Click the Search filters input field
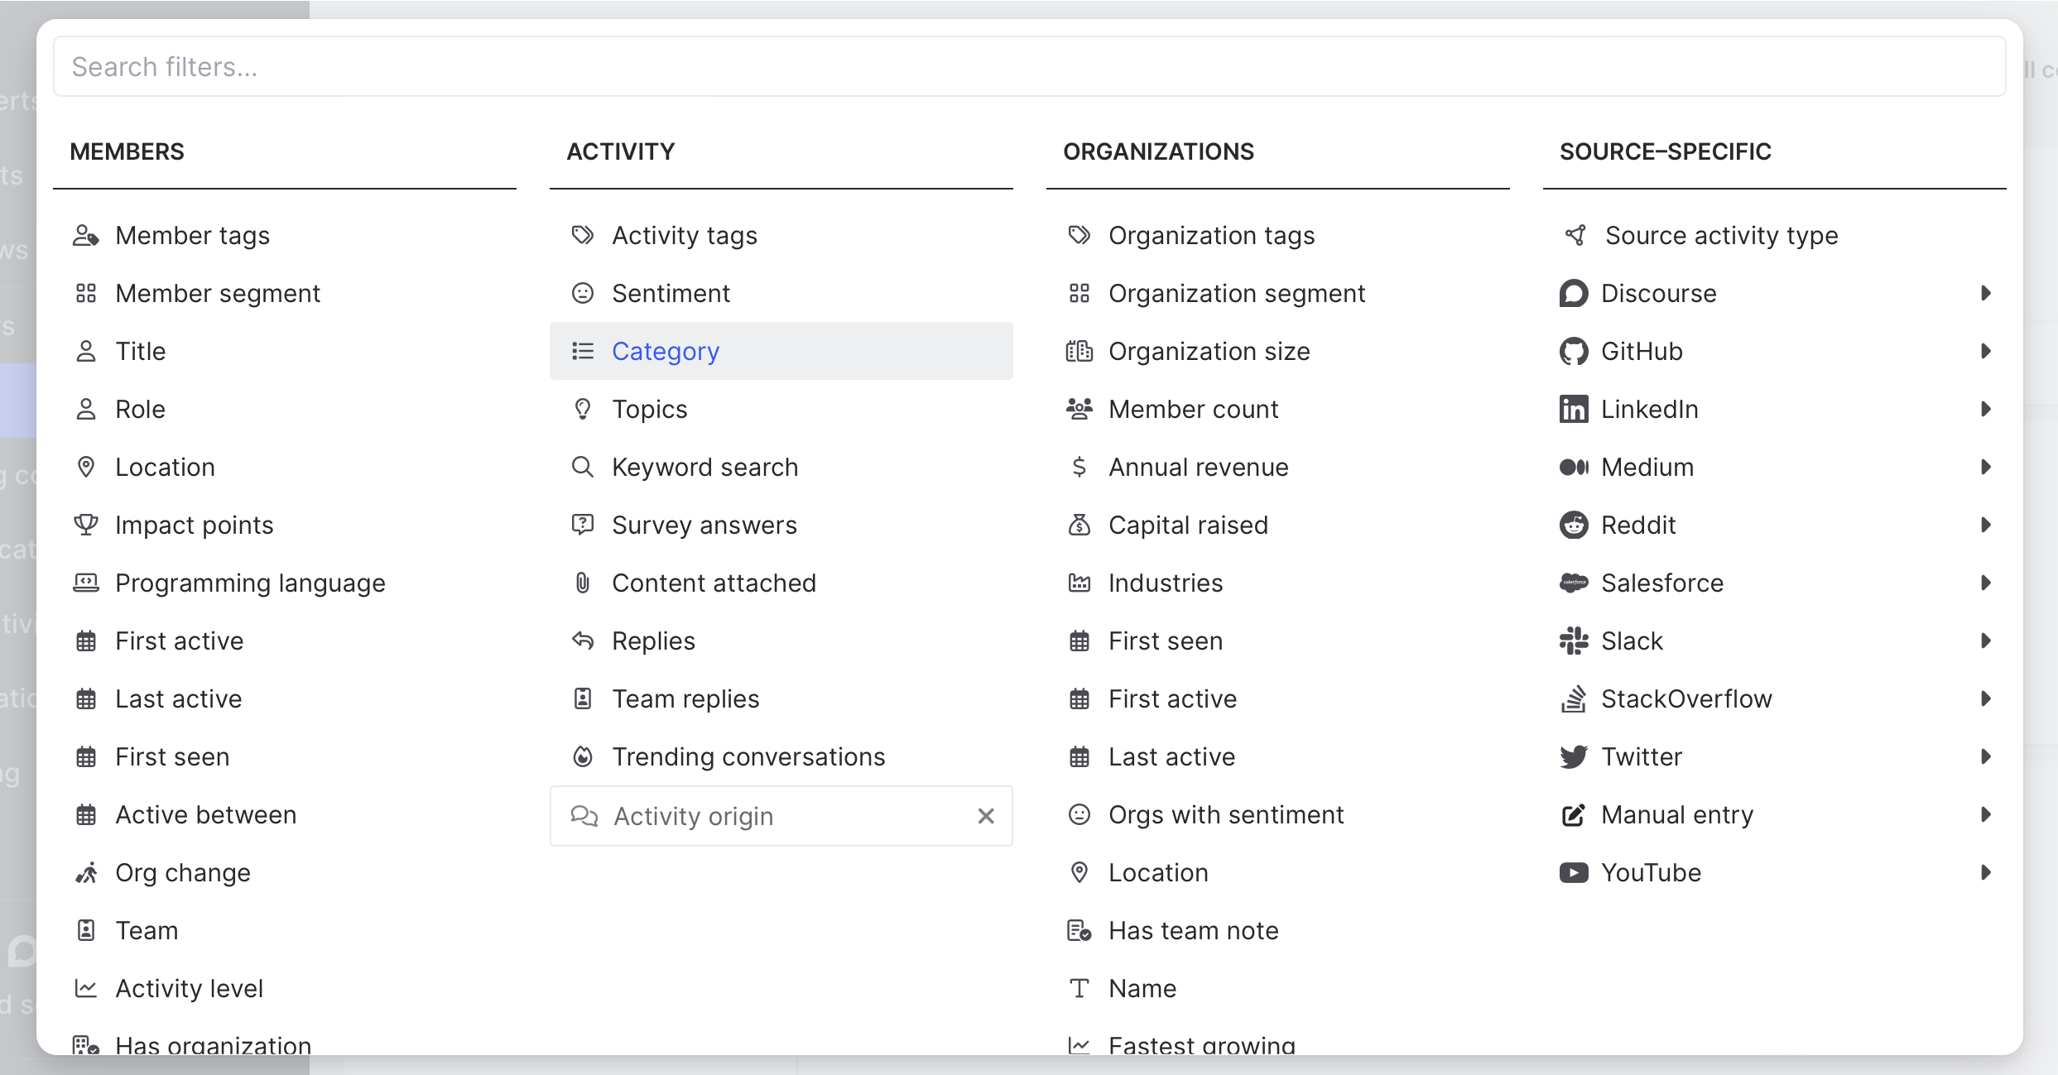2058x1075 pixels. tap(1028, 67)
